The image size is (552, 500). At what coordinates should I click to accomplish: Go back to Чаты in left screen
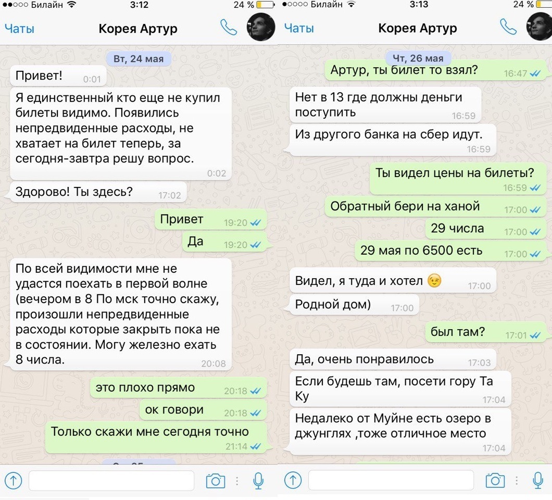19,29
